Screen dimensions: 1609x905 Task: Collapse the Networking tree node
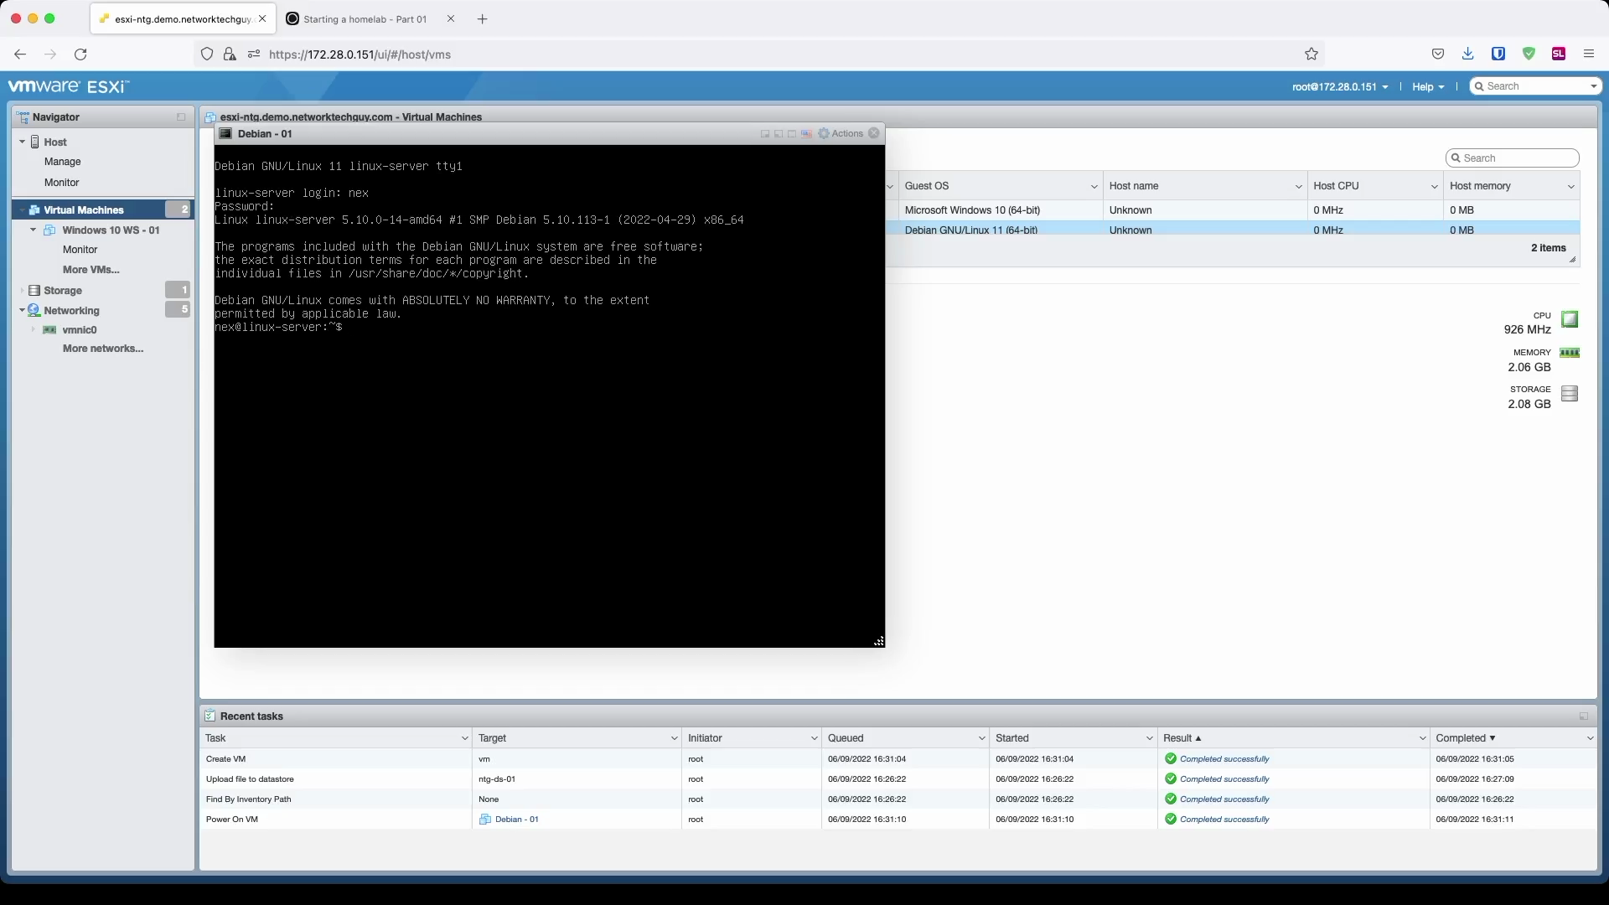click(x=22, y=310)
